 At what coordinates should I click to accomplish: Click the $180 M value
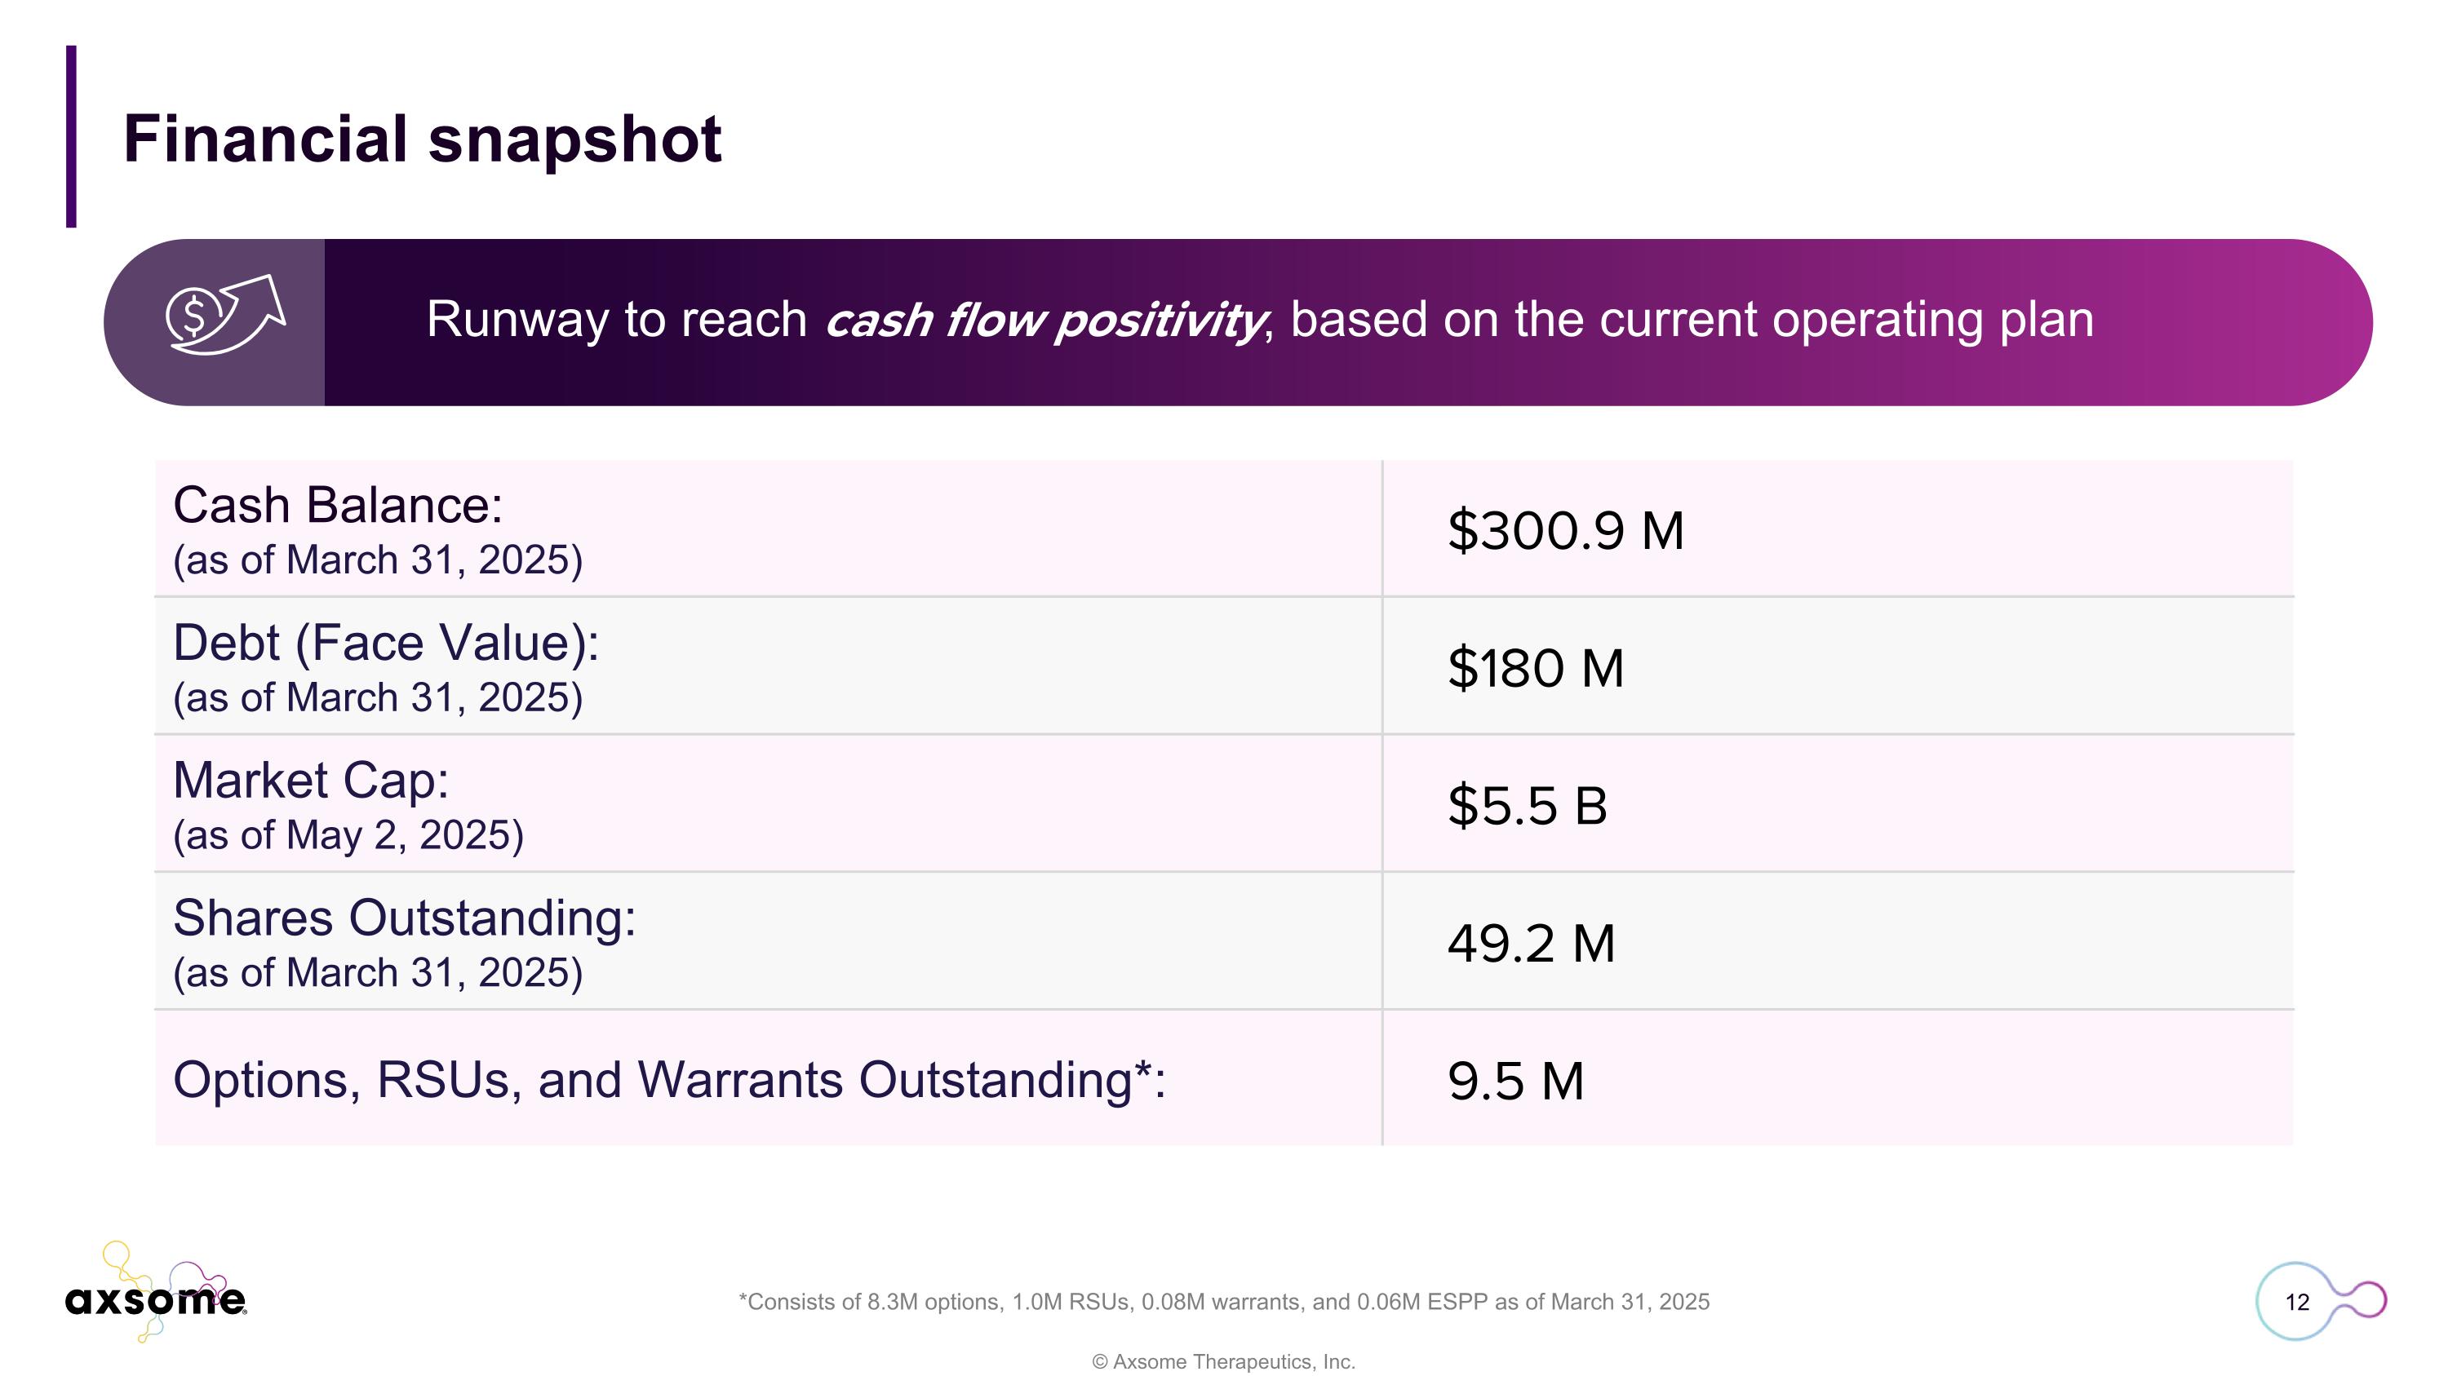click(x=1535, y=667)
